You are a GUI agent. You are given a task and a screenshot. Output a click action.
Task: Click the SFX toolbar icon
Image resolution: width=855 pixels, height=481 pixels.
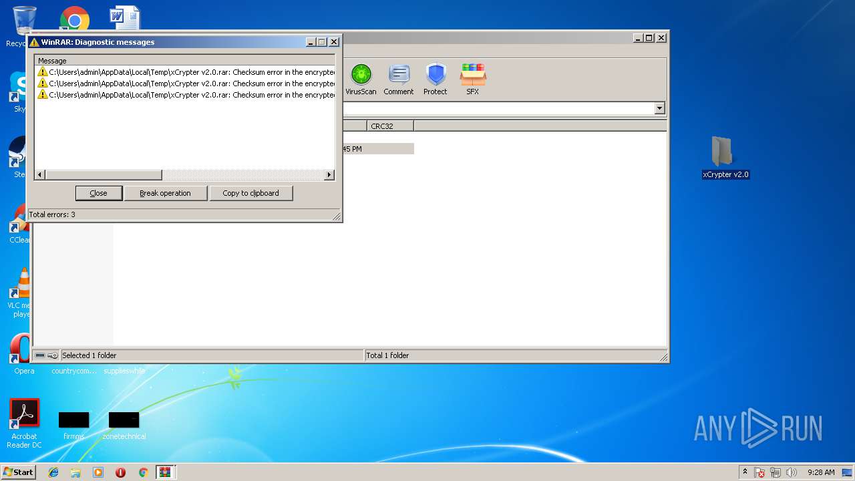tap(472, 79)
